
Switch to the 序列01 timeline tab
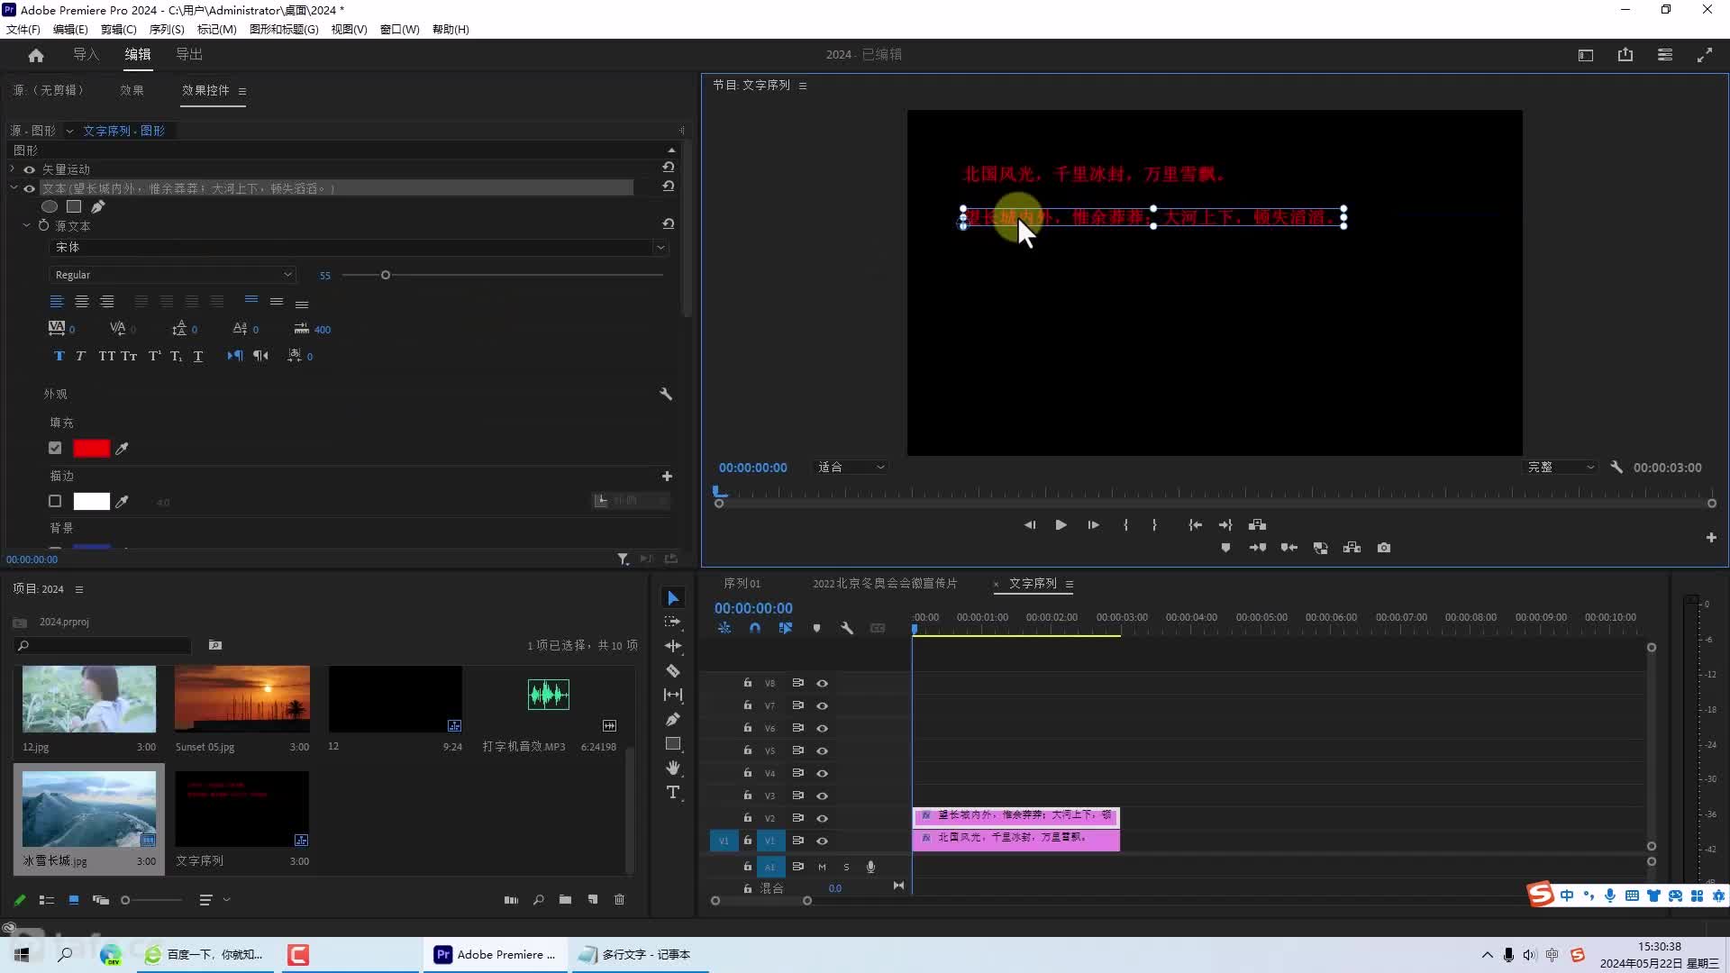[x=742, y=584]
